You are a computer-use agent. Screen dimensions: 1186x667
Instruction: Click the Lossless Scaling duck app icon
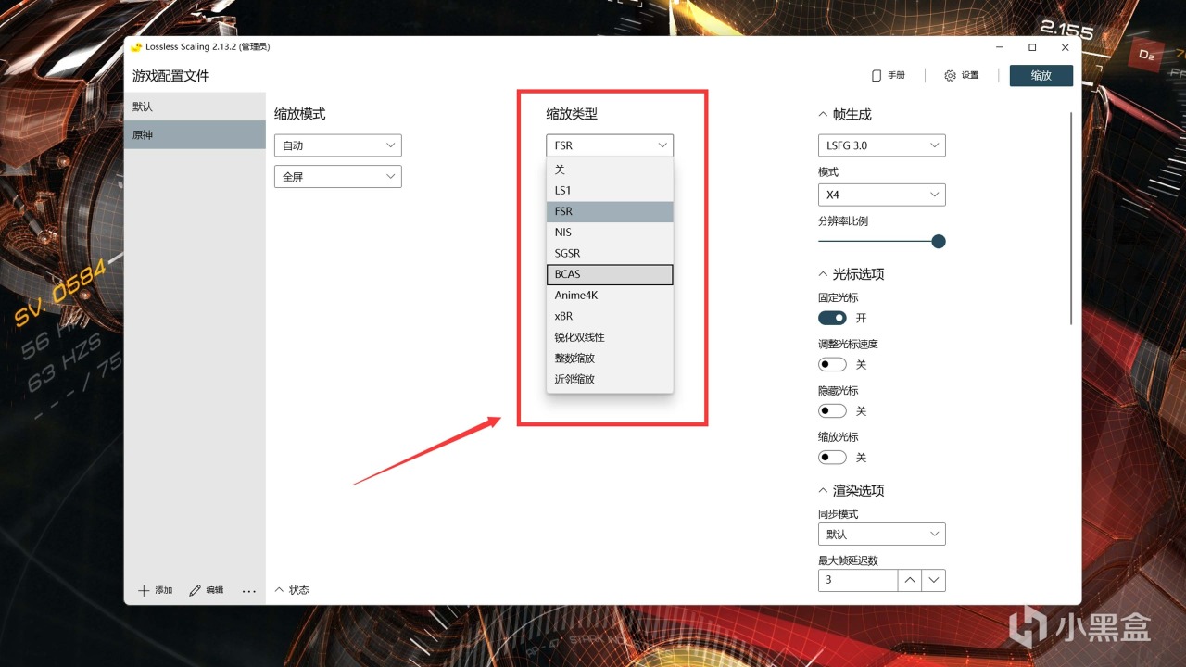136,47
